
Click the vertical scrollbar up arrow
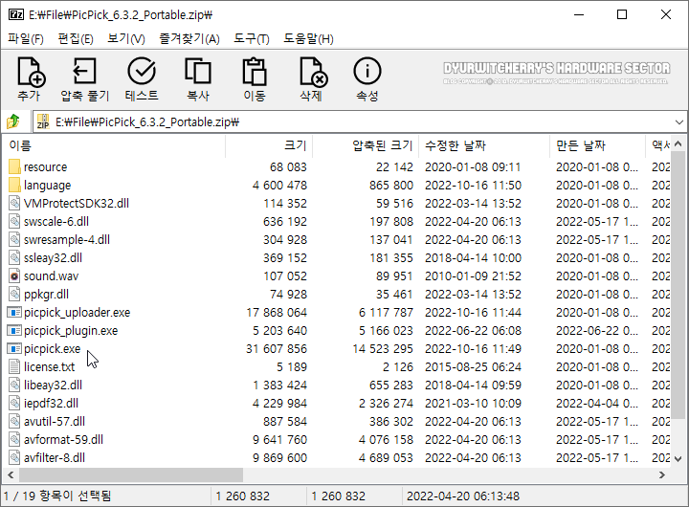[x=678, y=143]
